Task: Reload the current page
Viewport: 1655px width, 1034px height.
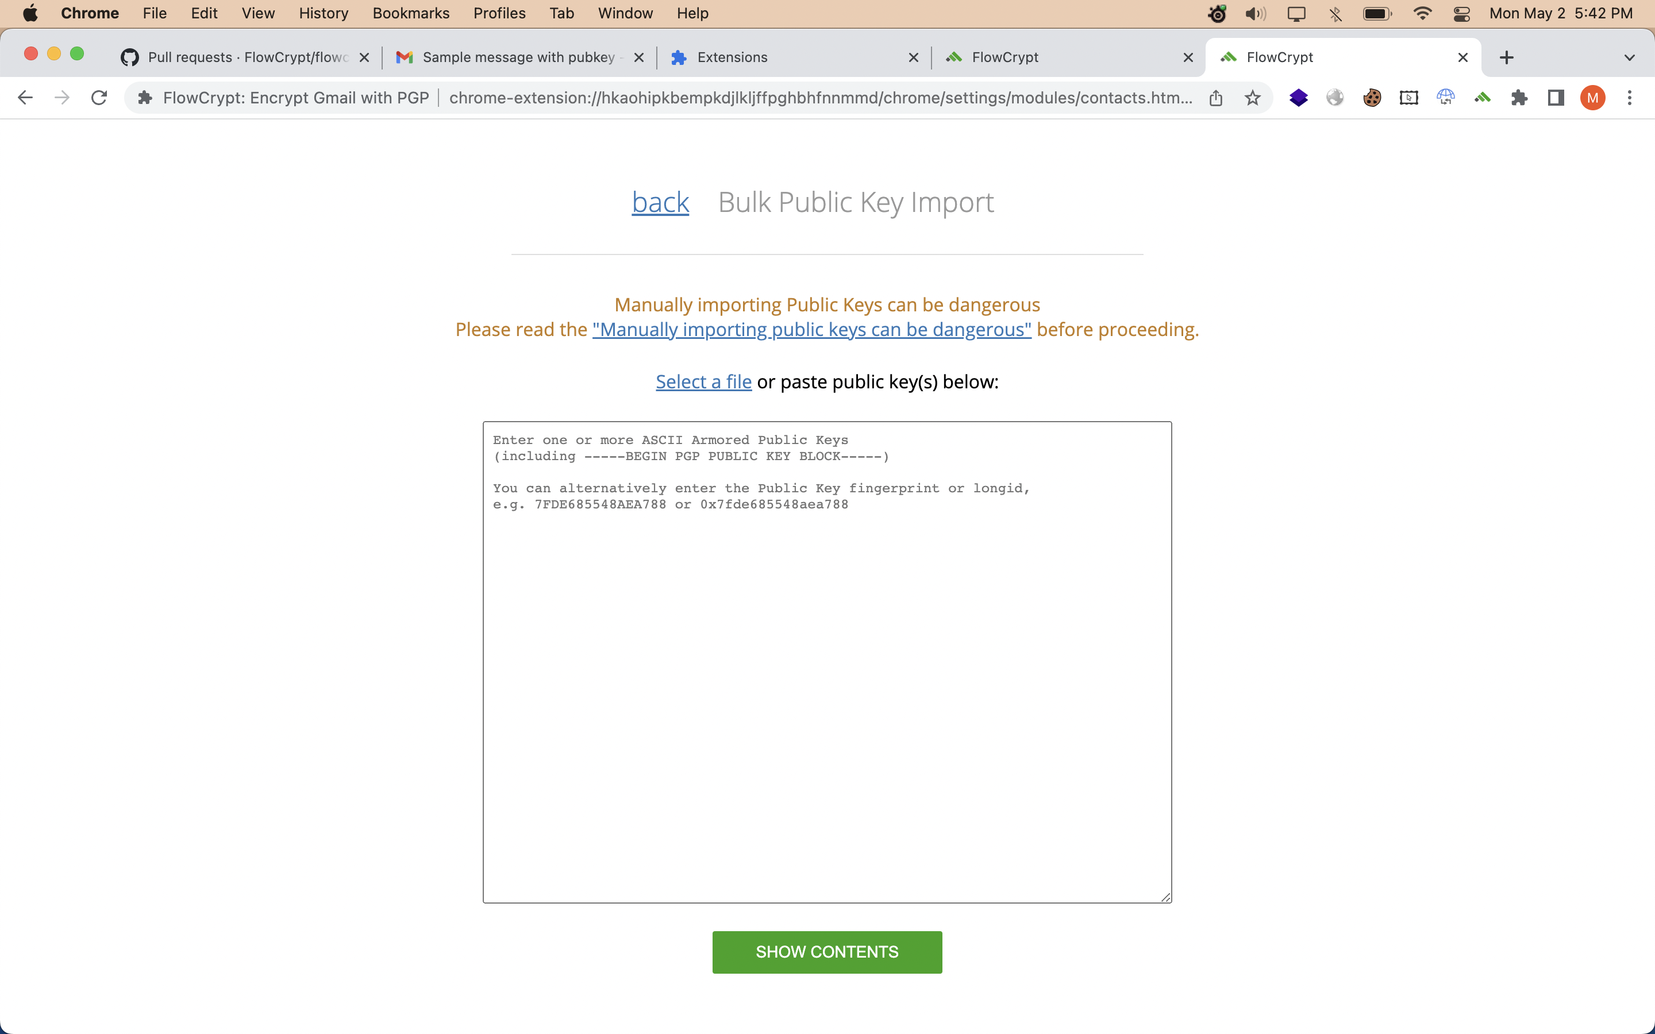Action: 99,98
